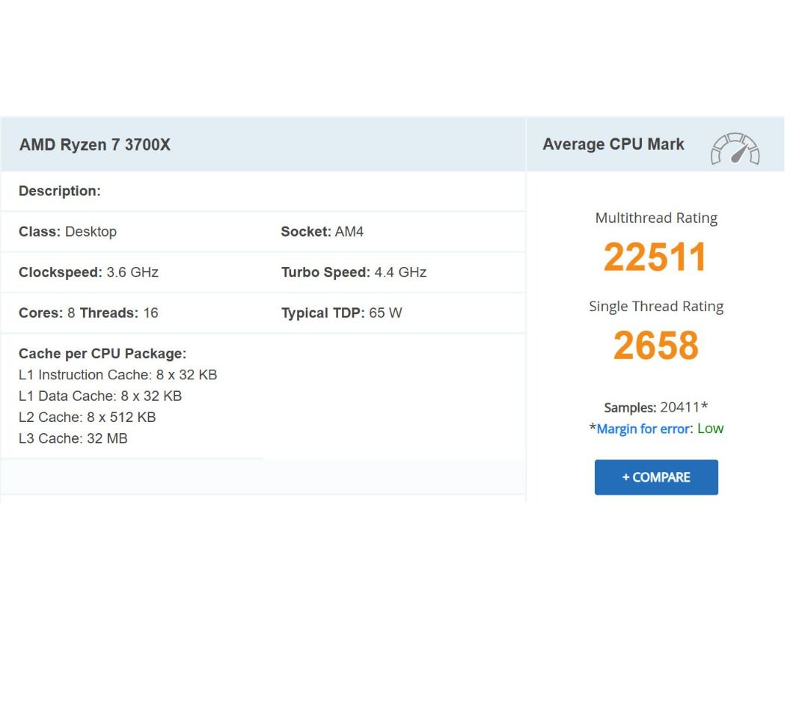Select the Class: Desktop entry
808x716 pixels.
pos(68,232)
